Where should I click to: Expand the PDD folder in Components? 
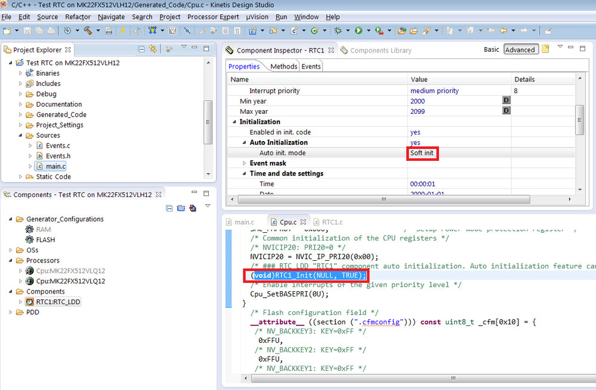click(11, 312)
